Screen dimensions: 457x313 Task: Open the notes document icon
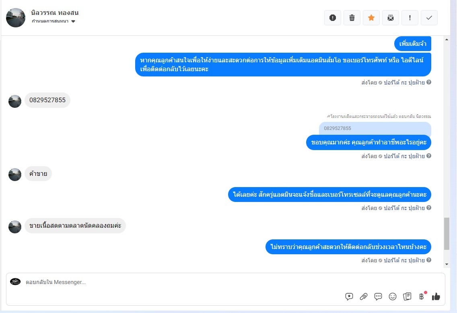(x=407, y=297)
